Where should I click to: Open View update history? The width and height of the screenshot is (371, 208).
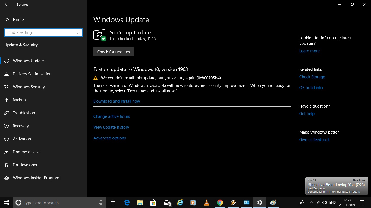pos(111,127)
